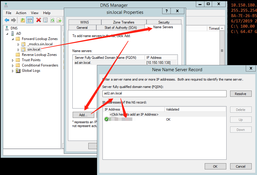Click the DNS Manager vertical scrollbar thumb
Image resolution: width=257 pixels, height=175 pixels.
(222, 51)
